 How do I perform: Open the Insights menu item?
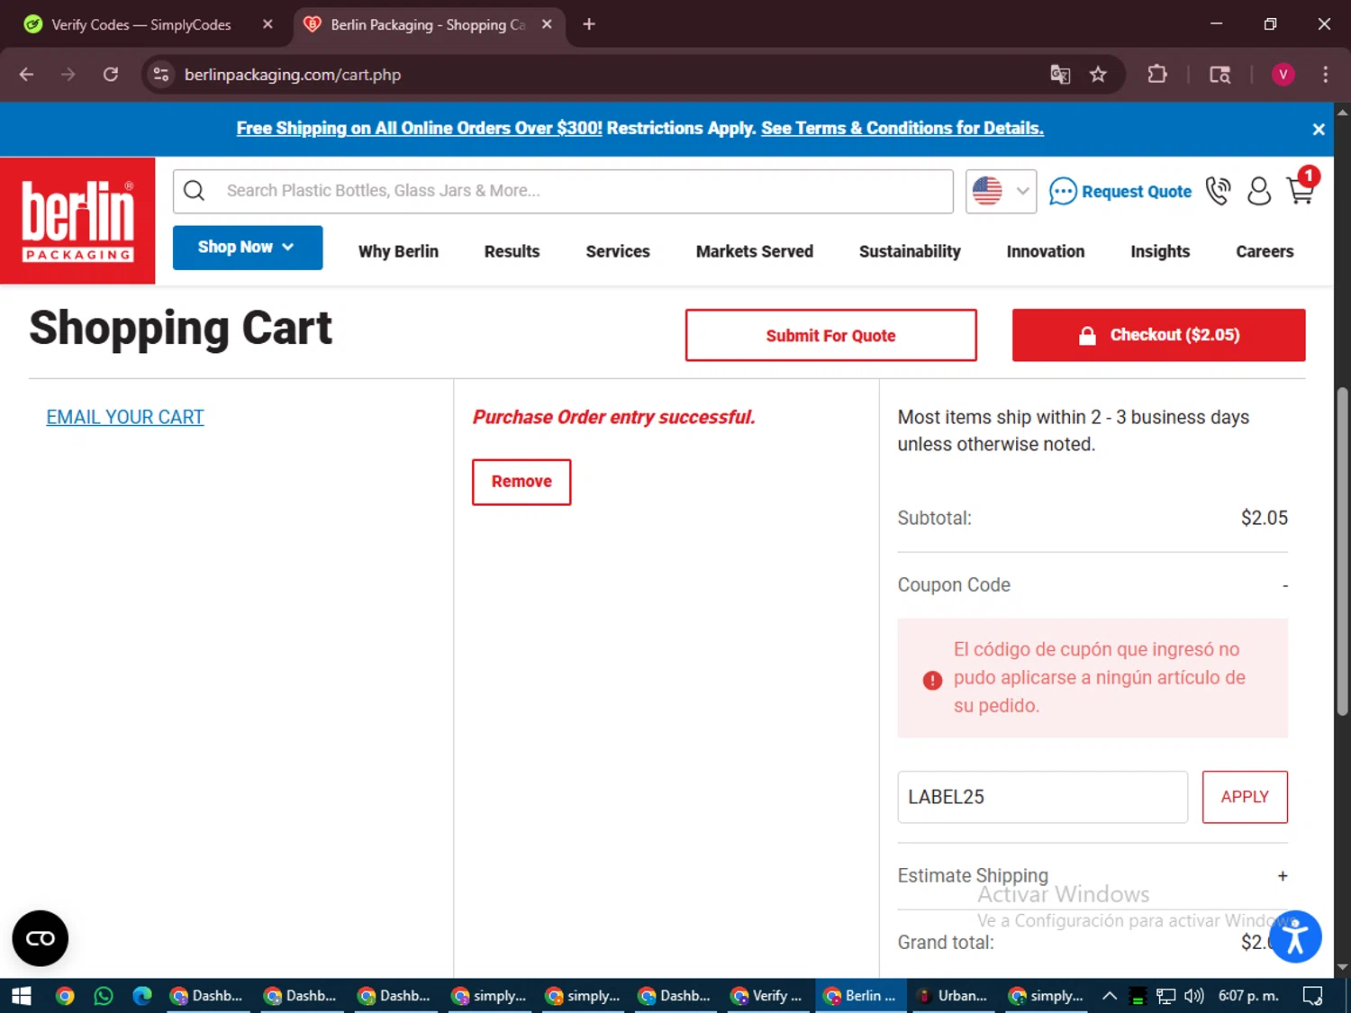[1160, 251]
